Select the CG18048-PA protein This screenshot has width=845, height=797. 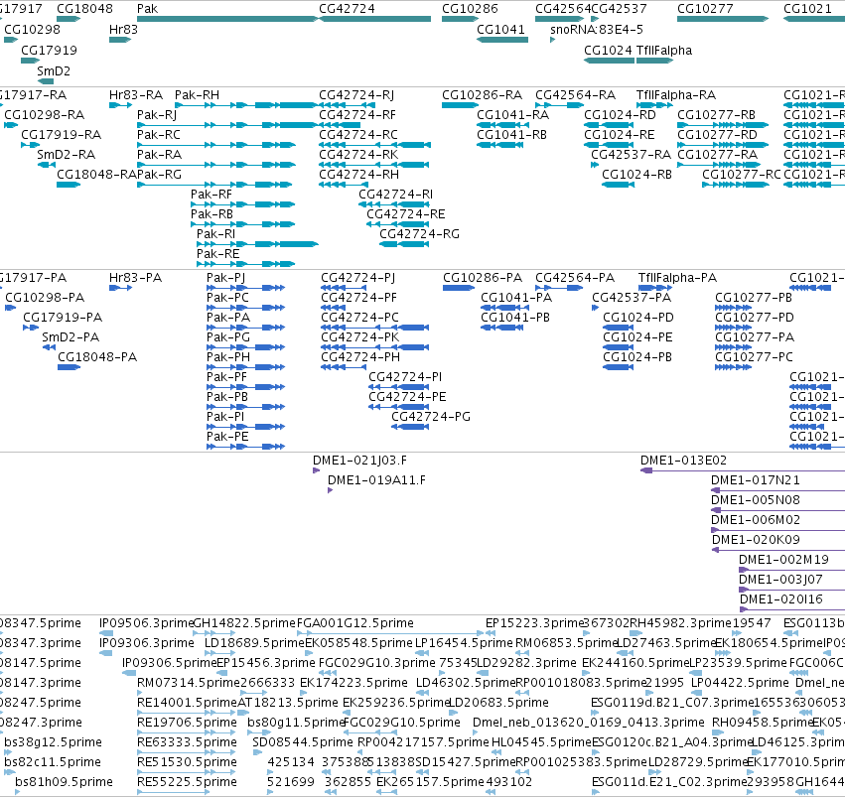pos(69,367)
